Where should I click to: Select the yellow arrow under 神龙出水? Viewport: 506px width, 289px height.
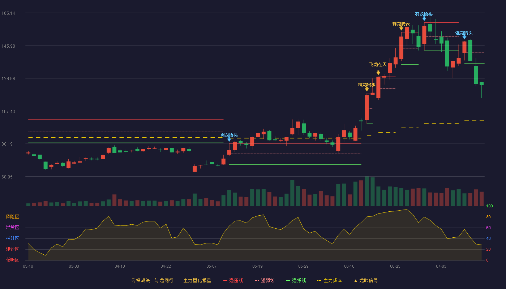point(367,89)
